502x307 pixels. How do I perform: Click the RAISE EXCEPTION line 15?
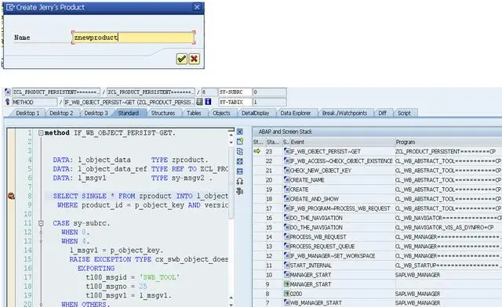click(x=148, y=259)
